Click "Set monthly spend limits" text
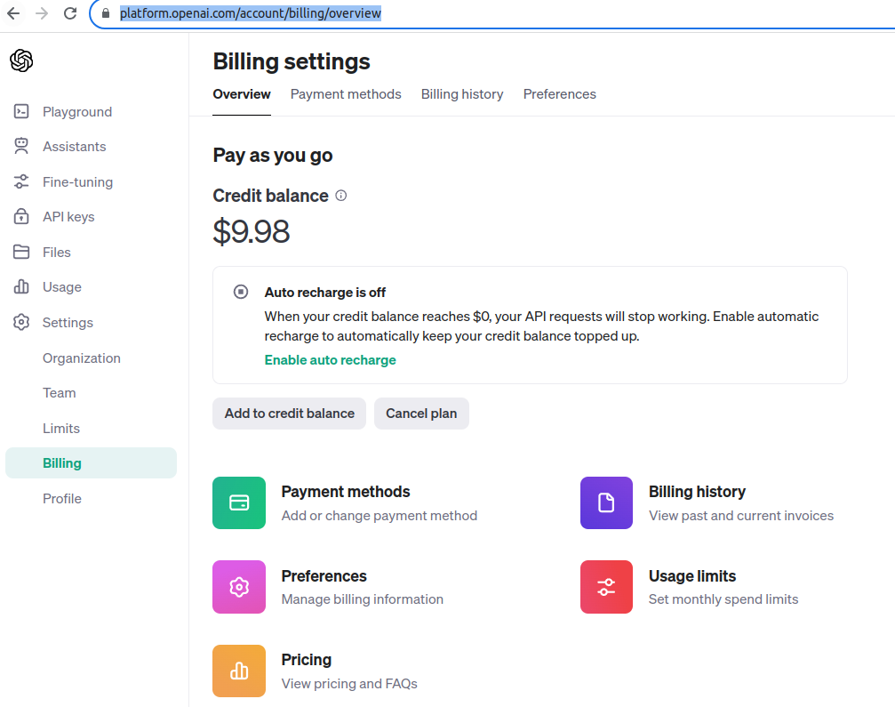 [x=723, y=599]
